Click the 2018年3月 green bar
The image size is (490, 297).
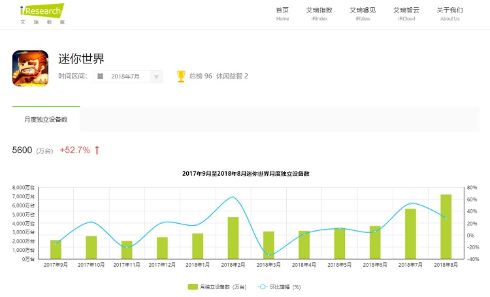coord(269,245)
